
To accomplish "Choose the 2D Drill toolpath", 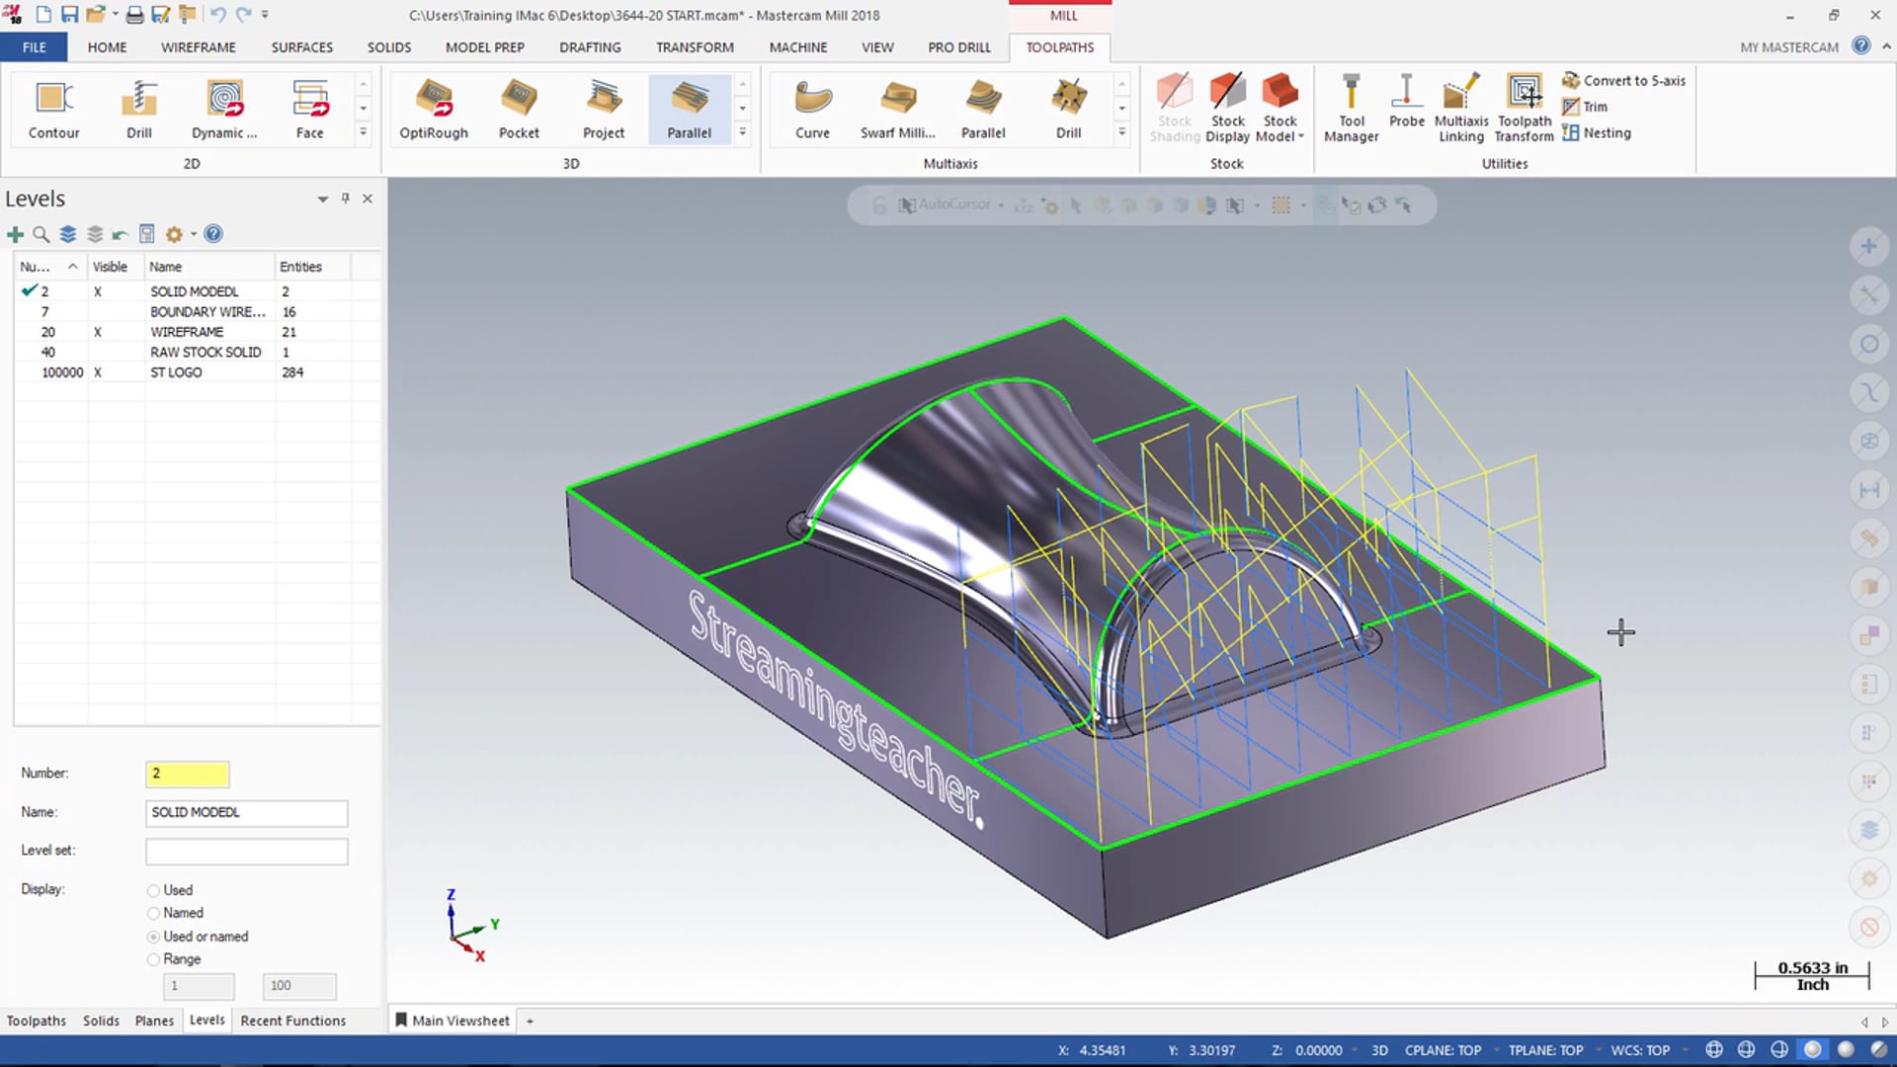I will click(139, 110).
